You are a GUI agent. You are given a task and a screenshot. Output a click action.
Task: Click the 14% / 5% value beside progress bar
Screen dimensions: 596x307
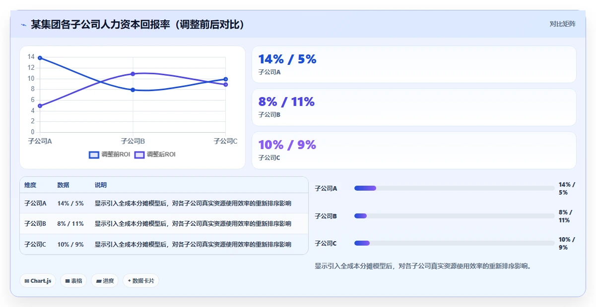567,188
